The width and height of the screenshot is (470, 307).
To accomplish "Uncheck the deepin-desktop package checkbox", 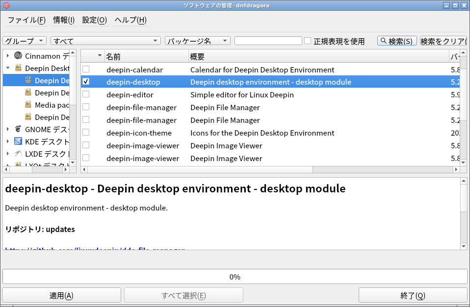I will click(86, 81).
